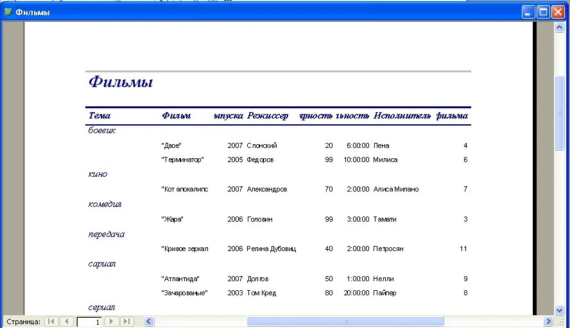
Task: Click director name Александров
Action: [267, 189]
